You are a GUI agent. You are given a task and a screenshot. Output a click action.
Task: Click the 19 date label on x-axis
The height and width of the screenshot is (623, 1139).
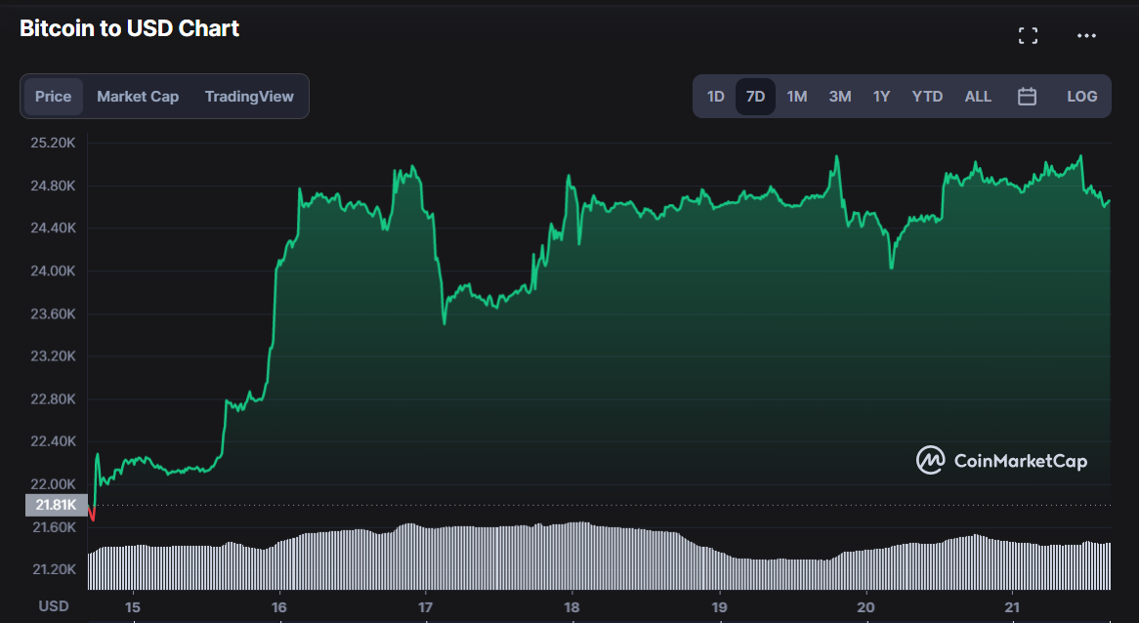coord(718,607)
